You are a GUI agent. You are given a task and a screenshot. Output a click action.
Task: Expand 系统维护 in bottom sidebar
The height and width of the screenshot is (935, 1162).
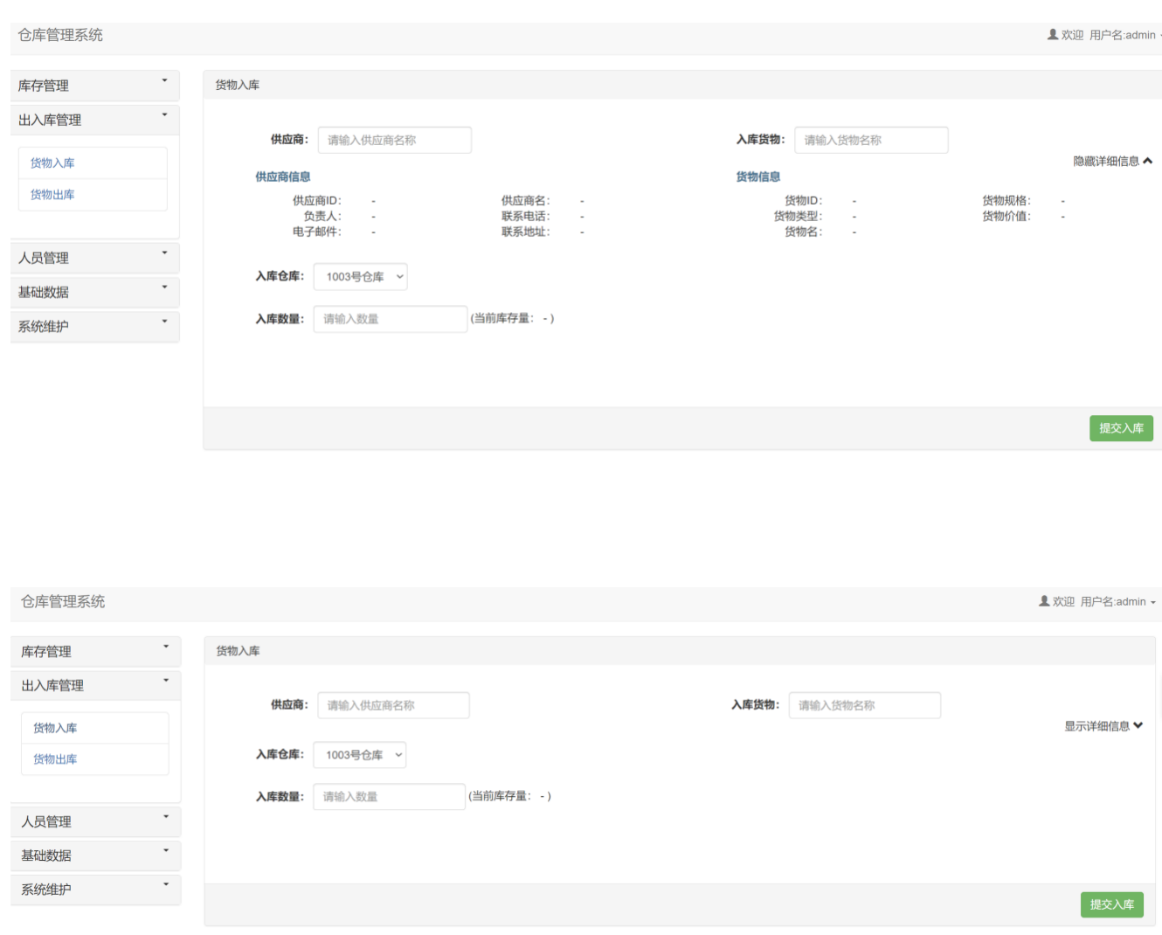[x=95, y=890]
